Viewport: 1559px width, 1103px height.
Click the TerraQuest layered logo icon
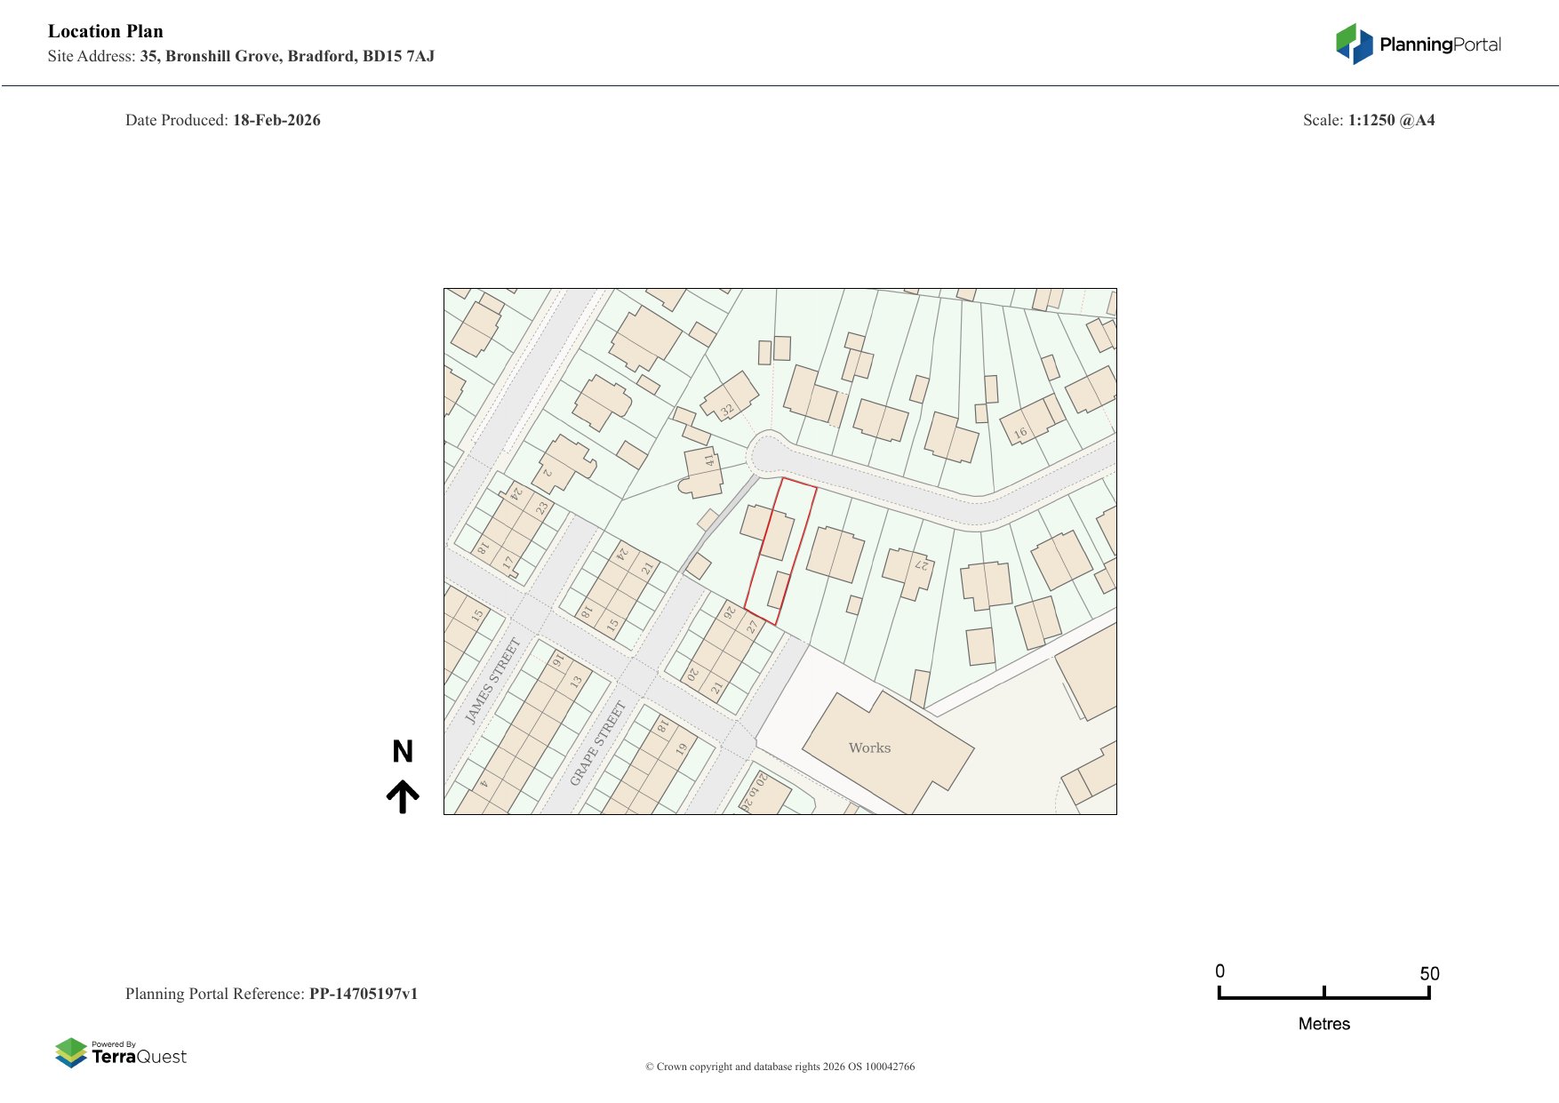point(71,1052)
